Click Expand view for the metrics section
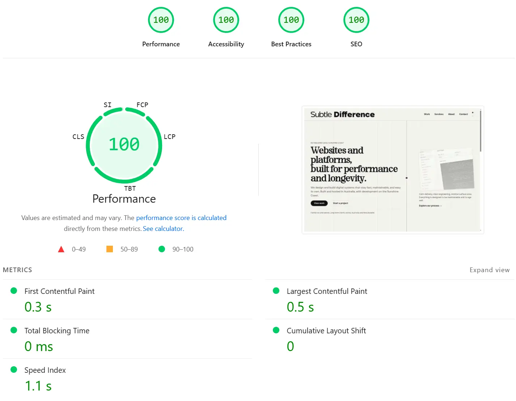The image size is (516, 401). point(490,270)
